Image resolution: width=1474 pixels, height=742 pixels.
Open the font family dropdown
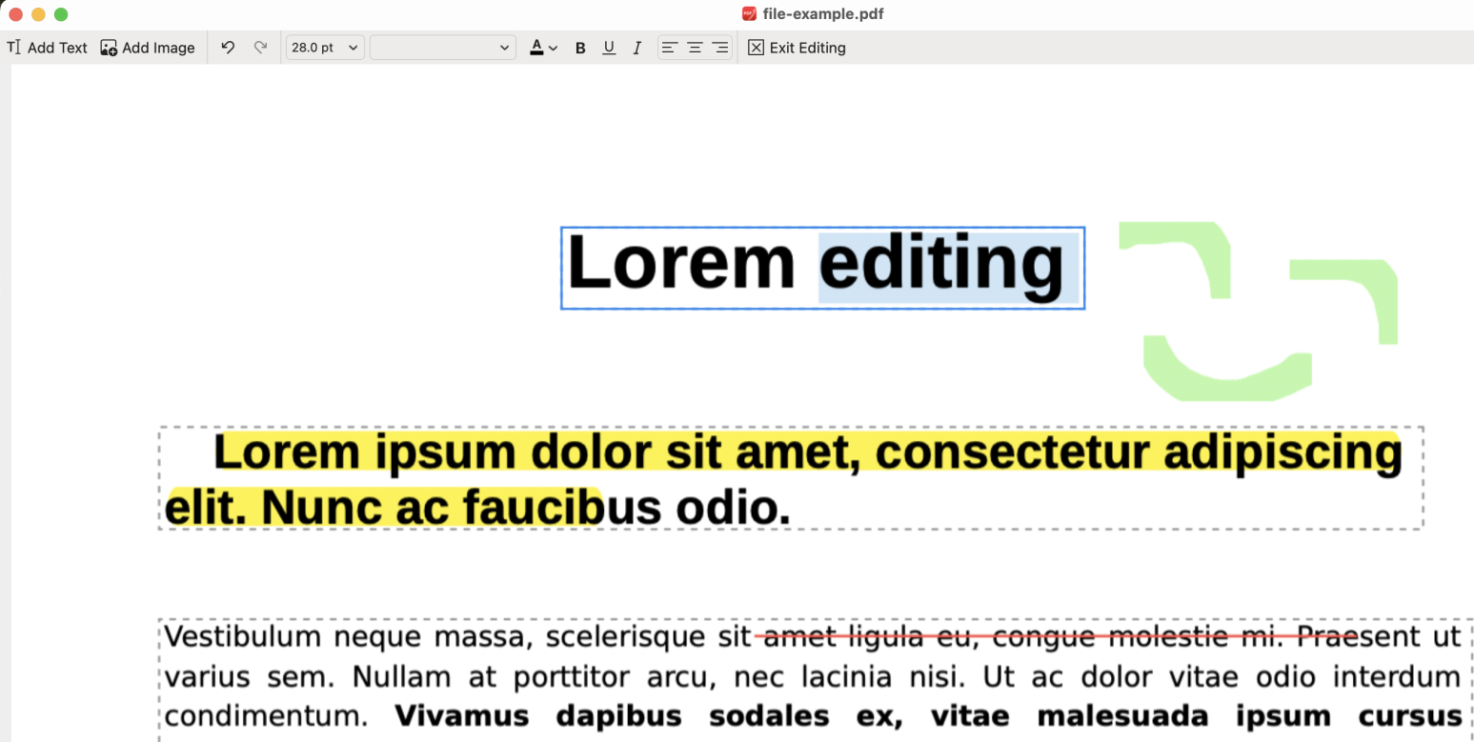(442, 47)
